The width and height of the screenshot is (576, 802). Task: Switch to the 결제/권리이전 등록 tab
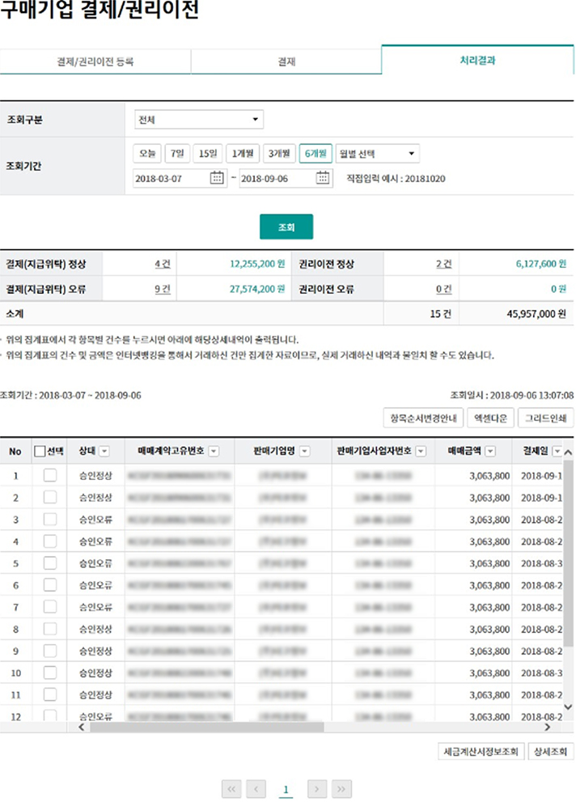[95, 62]
